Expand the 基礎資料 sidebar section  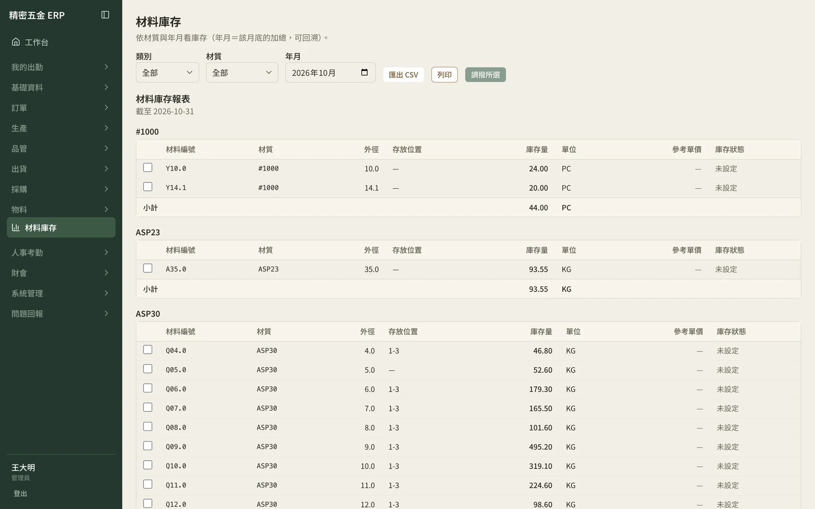[x=61, y=87]
